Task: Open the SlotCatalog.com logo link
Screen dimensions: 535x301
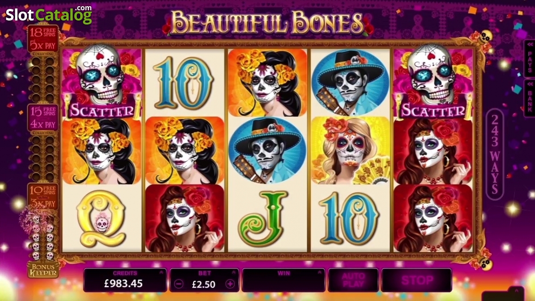Action: click(48, 15)
